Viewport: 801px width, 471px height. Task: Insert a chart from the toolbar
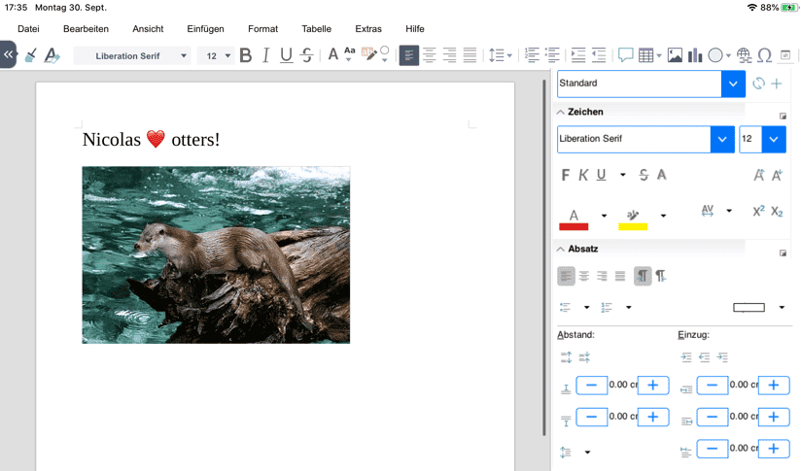[695, 55]
